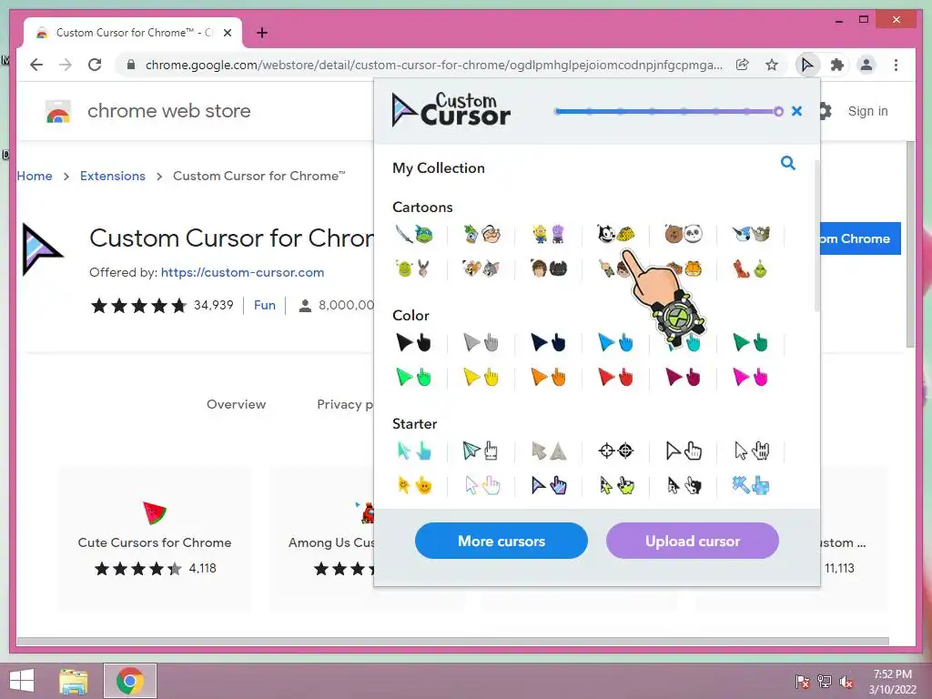The width and height of the screenshot is (932, 699).
Task: Choose the brown bear and panda cursor pack
Action: [x=684, y=235]
